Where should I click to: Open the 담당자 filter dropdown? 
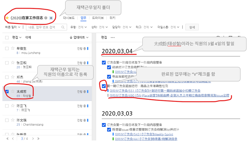point(122,27)
